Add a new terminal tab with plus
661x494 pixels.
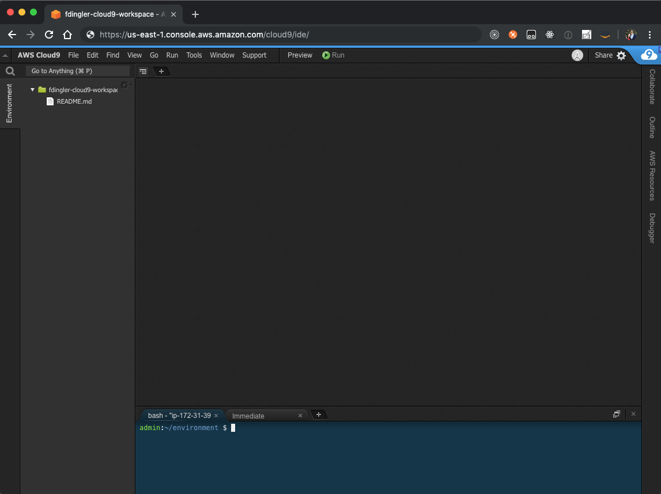(319, 415)
